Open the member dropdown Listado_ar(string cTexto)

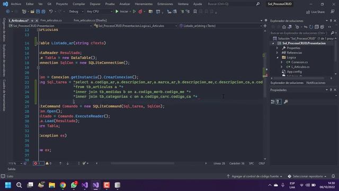click(x=220, y=26)
